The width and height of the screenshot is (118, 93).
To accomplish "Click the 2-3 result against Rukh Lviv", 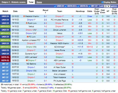I will tap(45, 23).
